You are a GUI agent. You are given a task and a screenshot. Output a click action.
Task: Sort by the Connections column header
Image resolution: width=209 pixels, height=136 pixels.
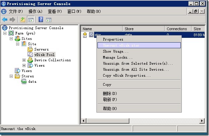point(178,29)
